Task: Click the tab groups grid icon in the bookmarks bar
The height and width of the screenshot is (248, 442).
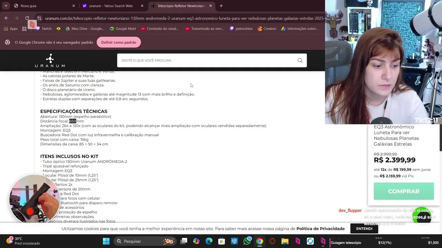Action: pyautogui.click(x=24, y=29)
